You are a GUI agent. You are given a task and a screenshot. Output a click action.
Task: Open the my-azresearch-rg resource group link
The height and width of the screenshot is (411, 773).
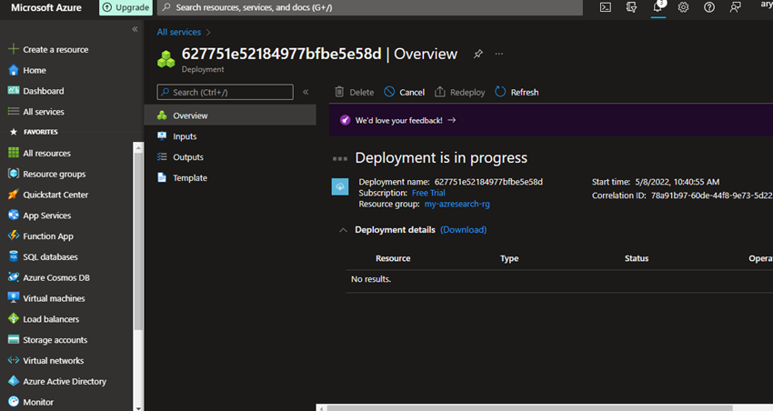pos(457,204)
